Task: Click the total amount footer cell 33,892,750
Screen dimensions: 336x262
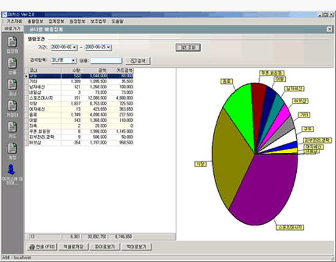Action: point(94,236)
